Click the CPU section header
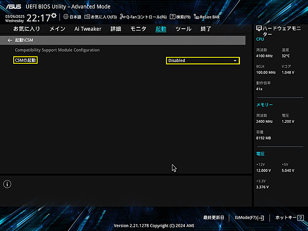The width and height of the screenshot is (308, 231). [260, 39]
